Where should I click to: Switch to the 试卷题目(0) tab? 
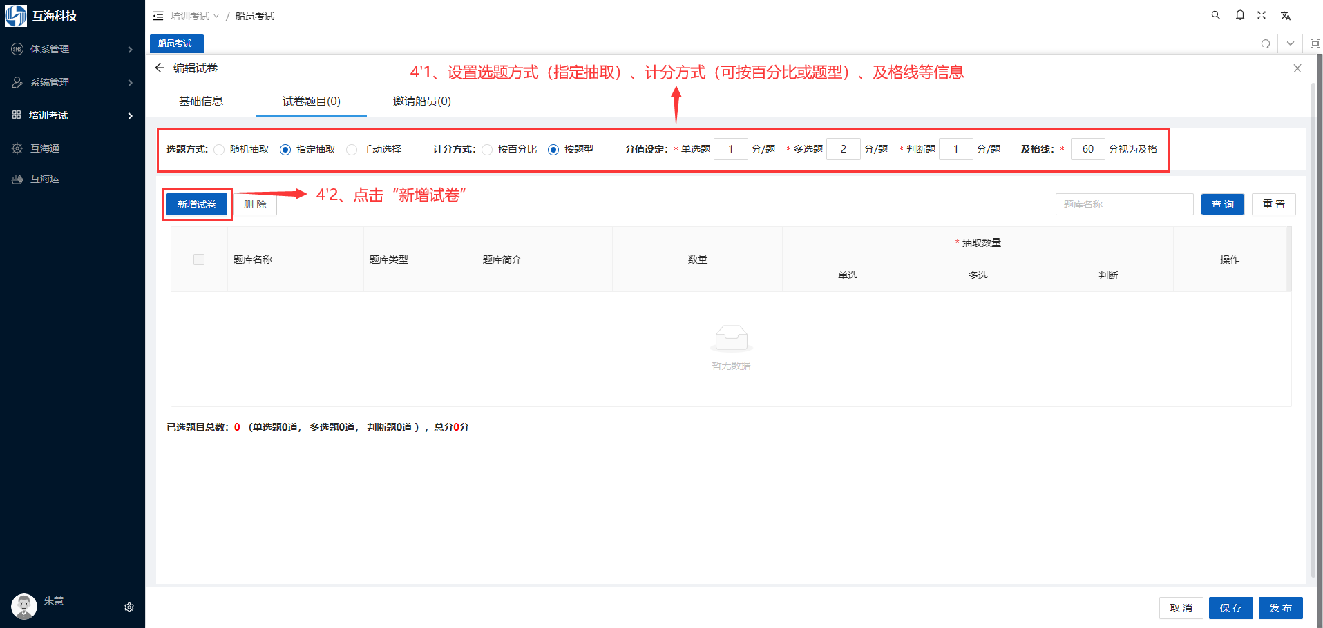[x=312, y=101]
